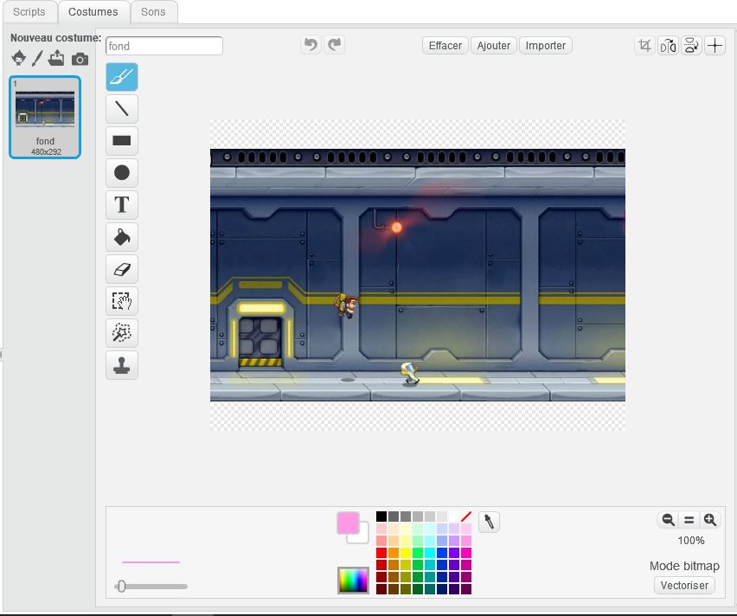Image resolution: width=737 pixels, height=616 pixels.
Task: Undo the last edit
Action: pos(311,45)
